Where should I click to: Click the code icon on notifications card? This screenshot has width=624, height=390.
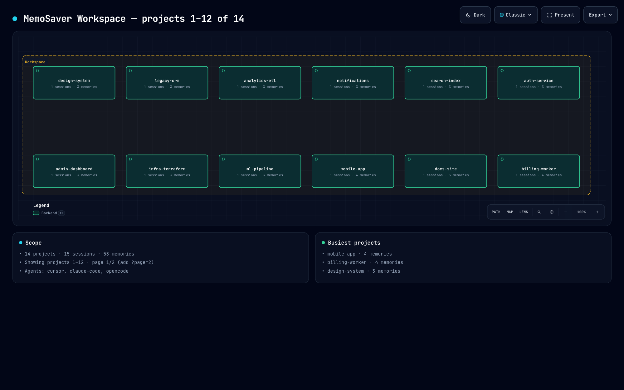click(x=316, y=71)
